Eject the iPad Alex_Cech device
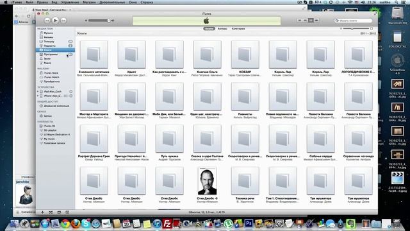 [70, 91]
